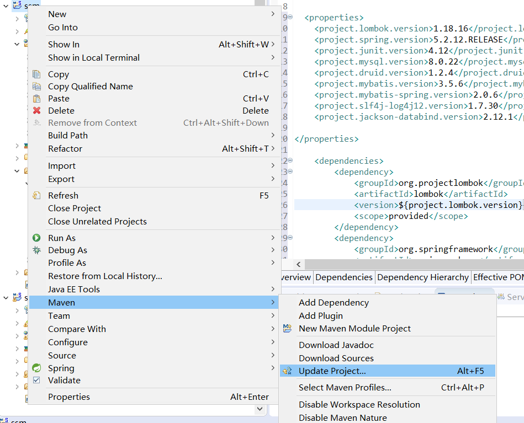Click the highlighted Maven menu item
The image size is (524, 423).
coord(154,302)
